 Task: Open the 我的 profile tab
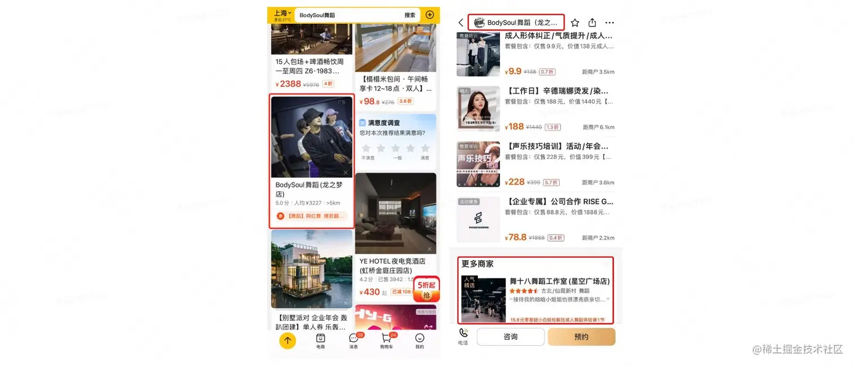(x=420, y=341)
